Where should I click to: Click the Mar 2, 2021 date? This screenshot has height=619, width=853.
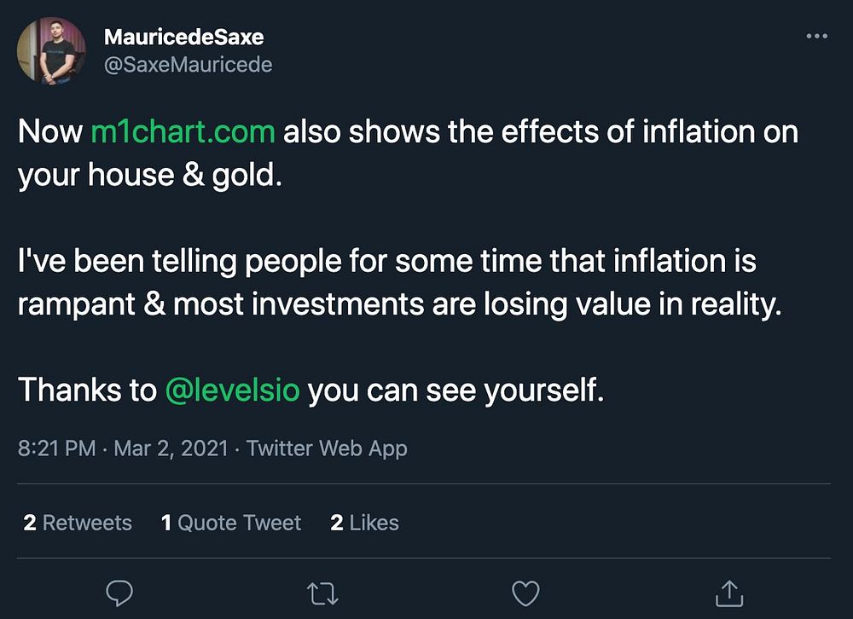click(x=171, y=448)
